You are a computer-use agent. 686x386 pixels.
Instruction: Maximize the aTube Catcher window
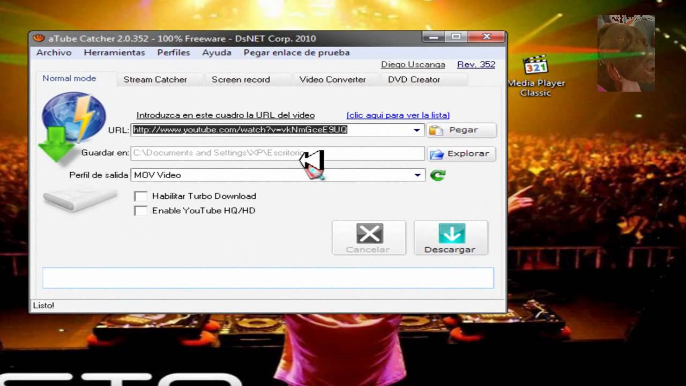pos(456,36)
